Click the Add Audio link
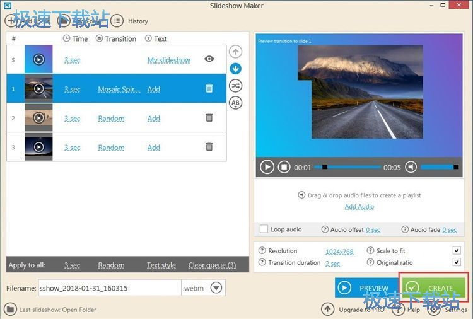Image resolution: width=473 pixels, height=319 pixels. (359, 207)
